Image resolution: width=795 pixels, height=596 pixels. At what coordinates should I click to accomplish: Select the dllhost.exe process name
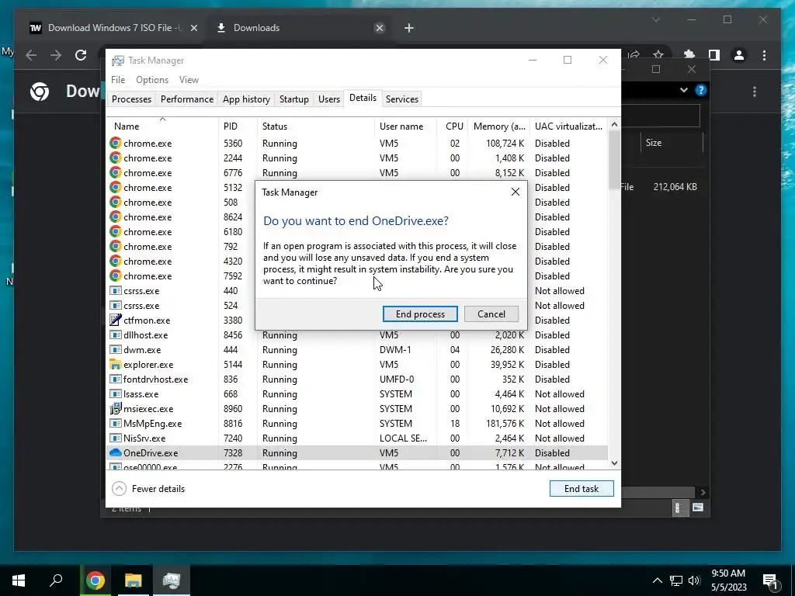click(x=145, y=335)
